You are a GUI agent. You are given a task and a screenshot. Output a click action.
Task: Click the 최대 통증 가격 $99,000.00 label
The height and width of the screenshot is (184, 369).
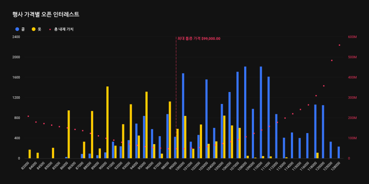click(199, 39)
